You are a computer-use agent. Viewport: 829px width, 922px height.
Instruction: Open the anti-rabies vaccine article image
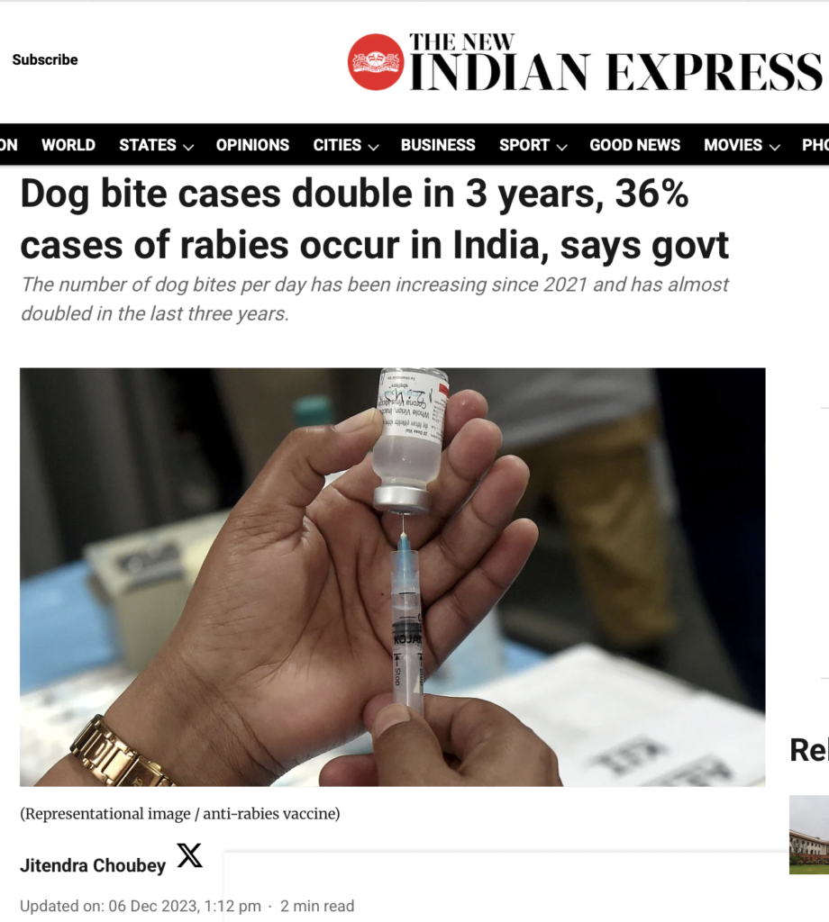point(393,577)
